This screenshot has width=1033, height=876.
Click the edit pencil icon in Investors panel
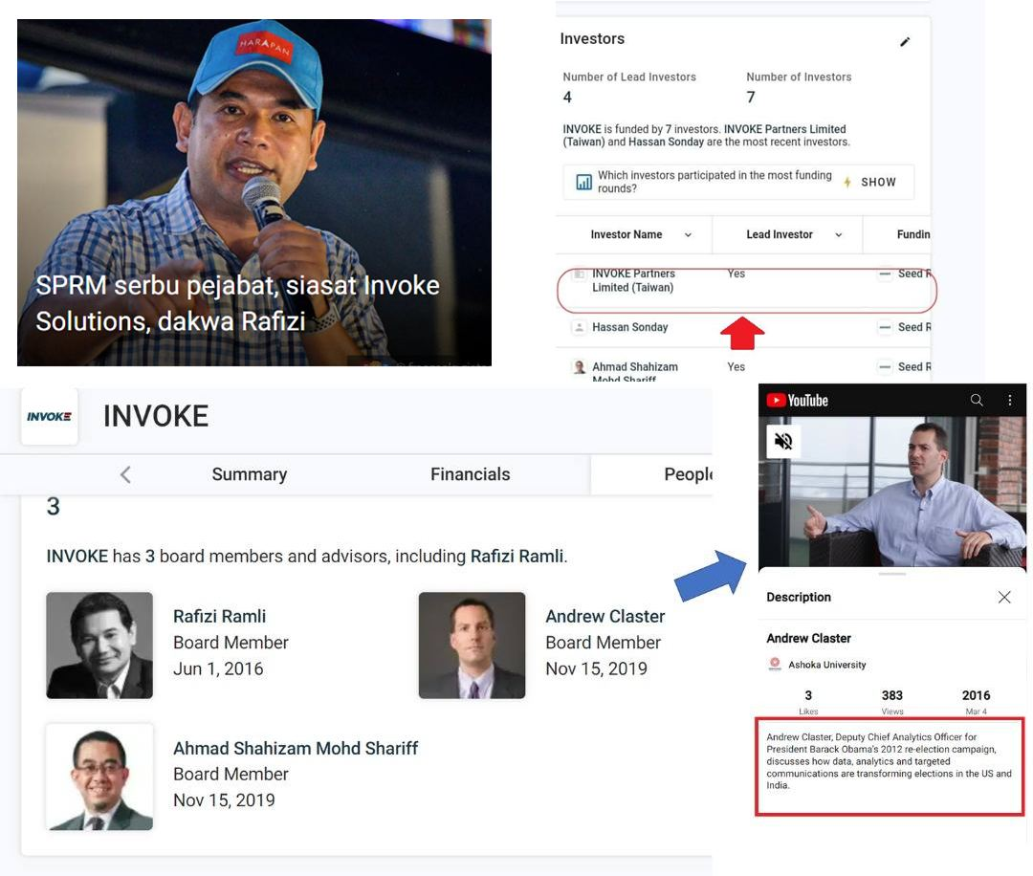[905, 42]
